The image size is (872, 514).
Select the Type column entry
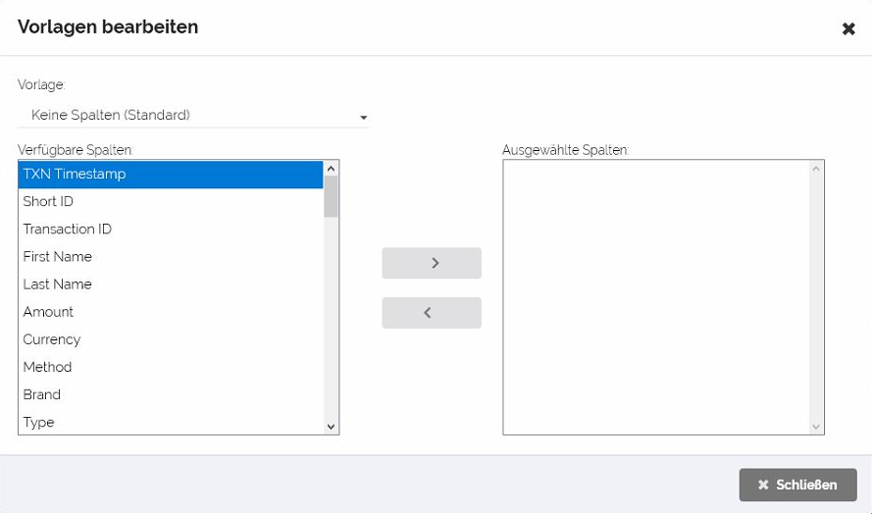click(x=171, y=422)
